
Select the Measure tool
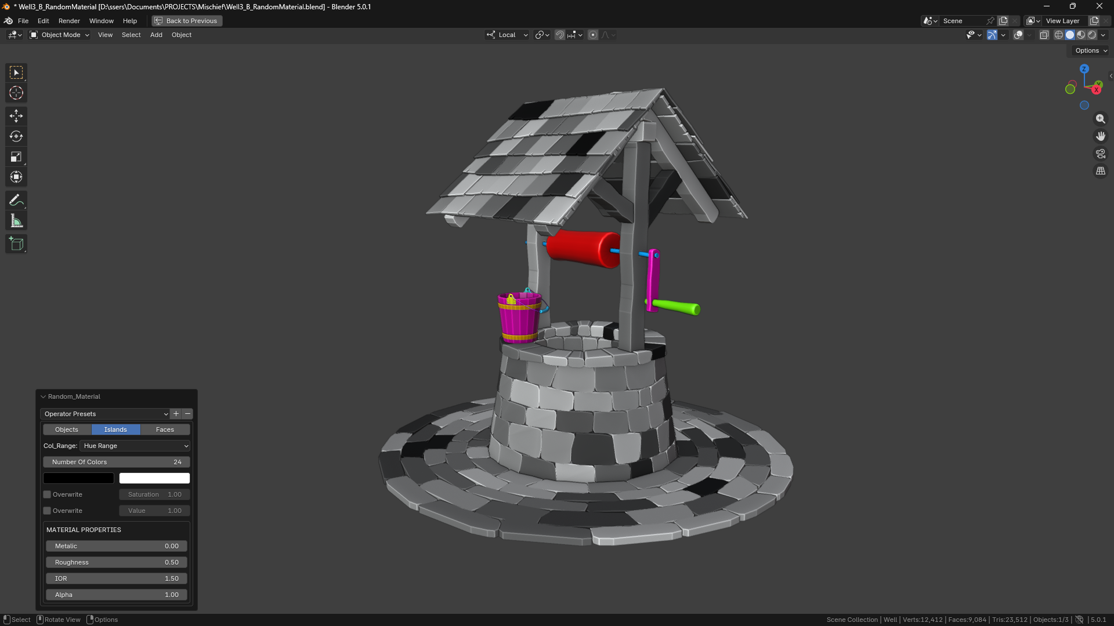click(16, 221)
